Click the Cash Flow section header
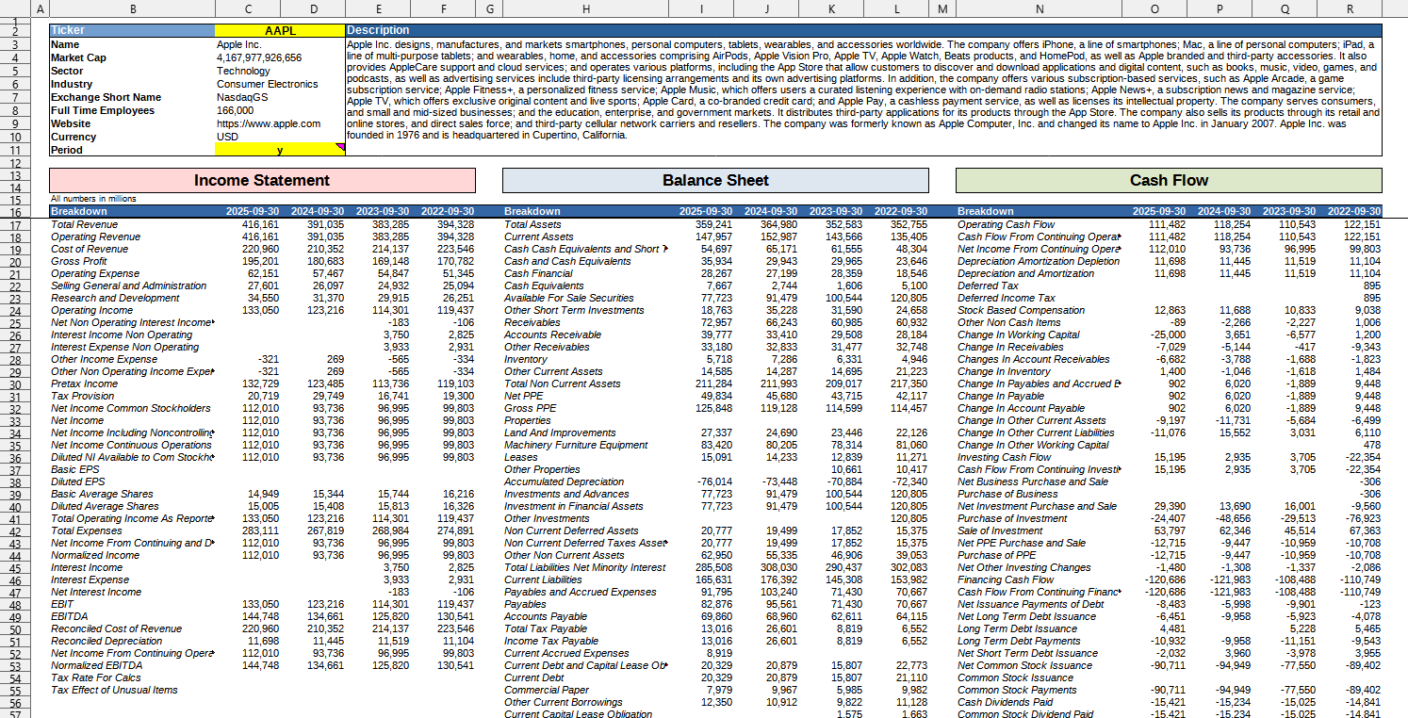 [x=1169, y=180]
